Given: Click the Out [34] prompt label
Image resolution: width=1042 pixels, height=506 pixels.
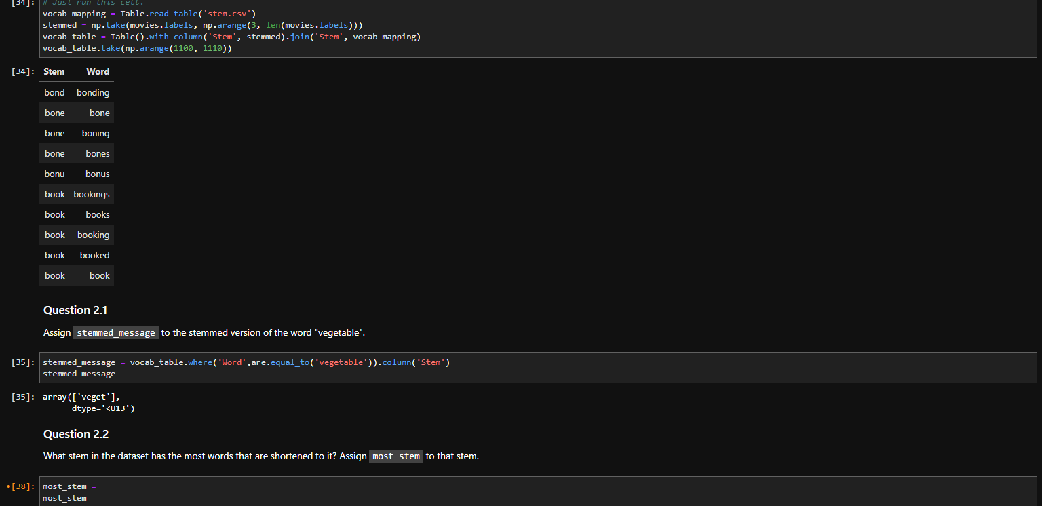Looking at the screenshot, I should tap(21, 71).
